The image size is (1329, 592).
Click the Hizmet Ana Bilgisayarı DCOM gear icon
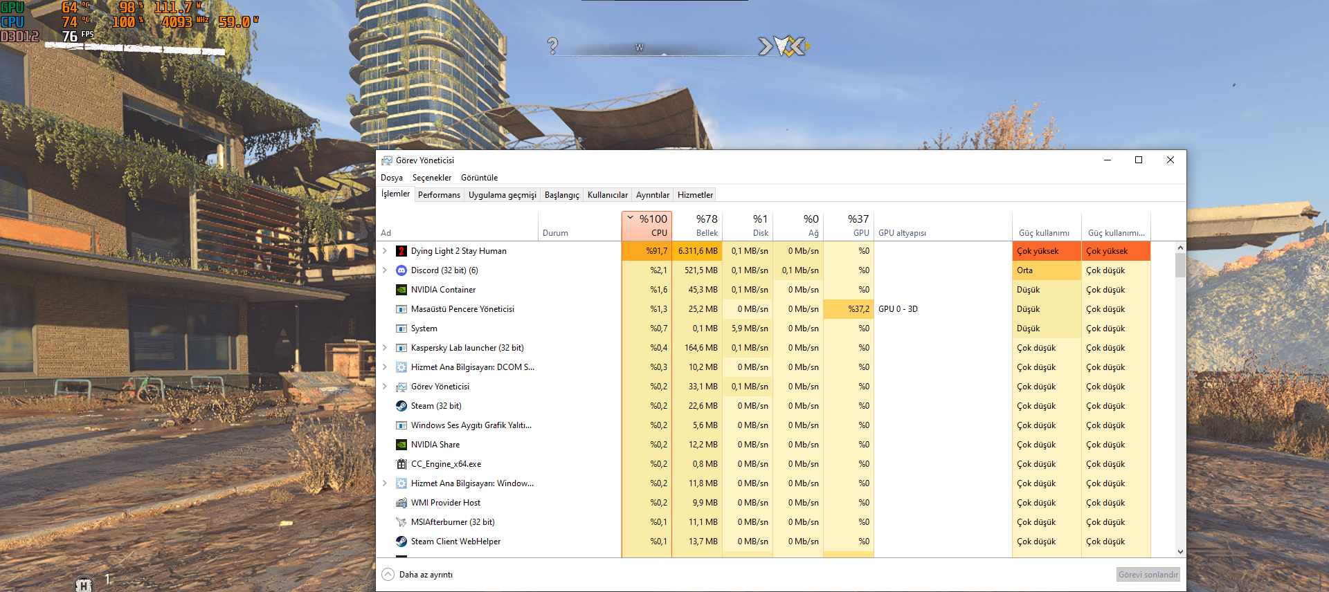401,367
